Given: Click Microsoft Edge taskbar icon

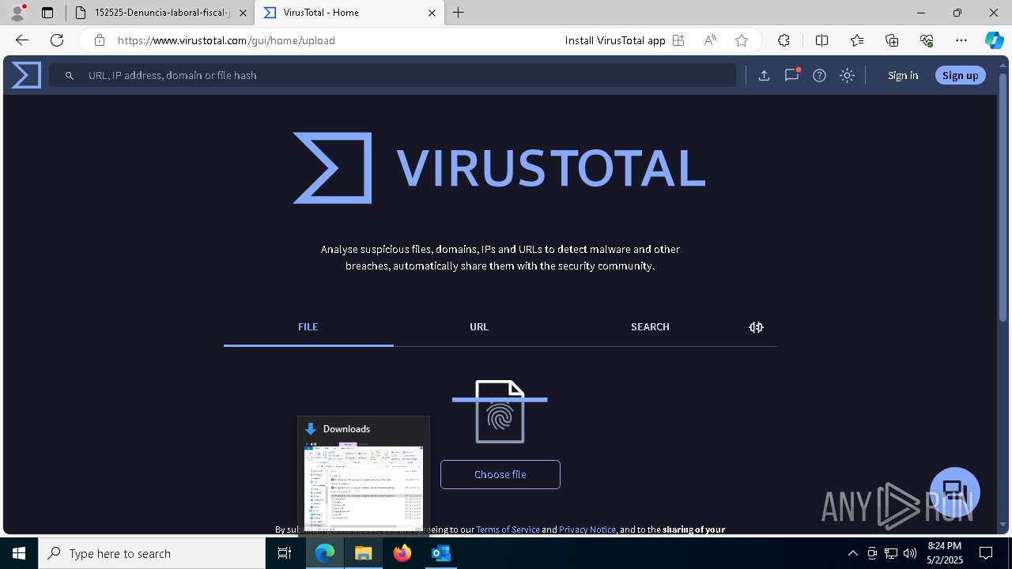Looking at the screenshot, I should tap(325, 553).
